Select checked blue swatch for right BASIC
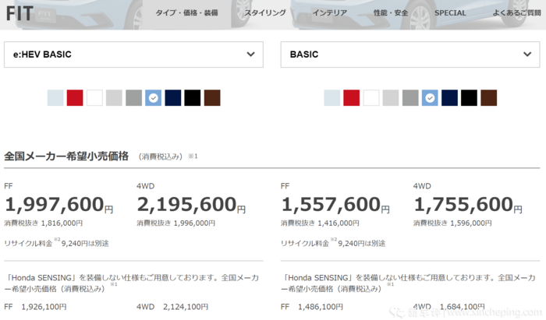Image resolution: width=546 pixels, height=320 pixels. (x=430, y=97)
